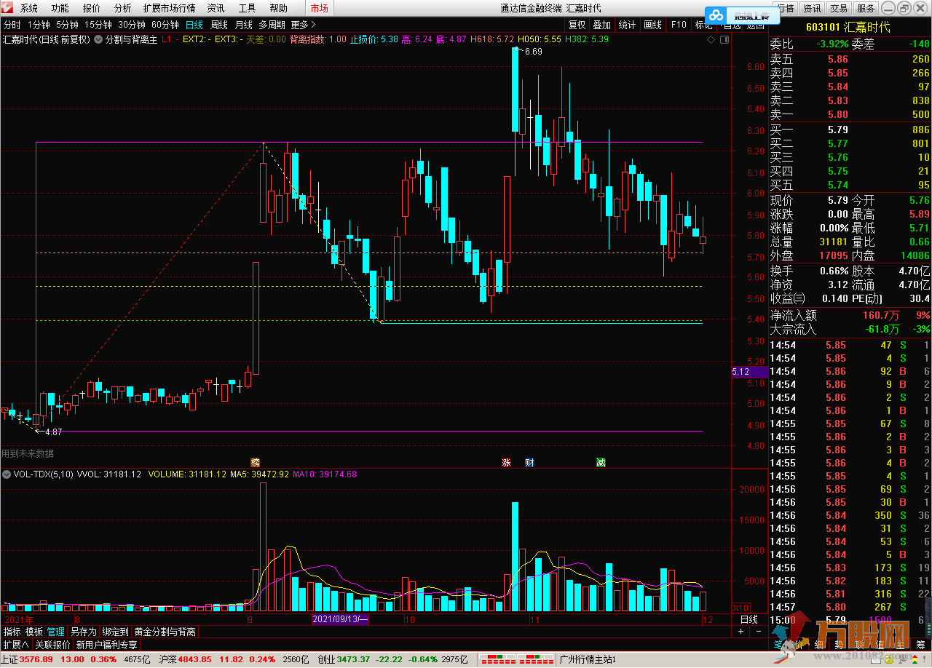
Task: Click the 行情 button at top right
Action: pyautogui.click(x=785, y=9)
